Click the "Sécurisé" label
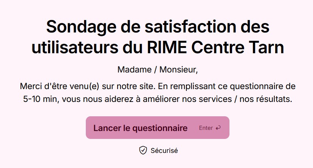This screenshot has width=313, height=168. click(x=164, y=150)
